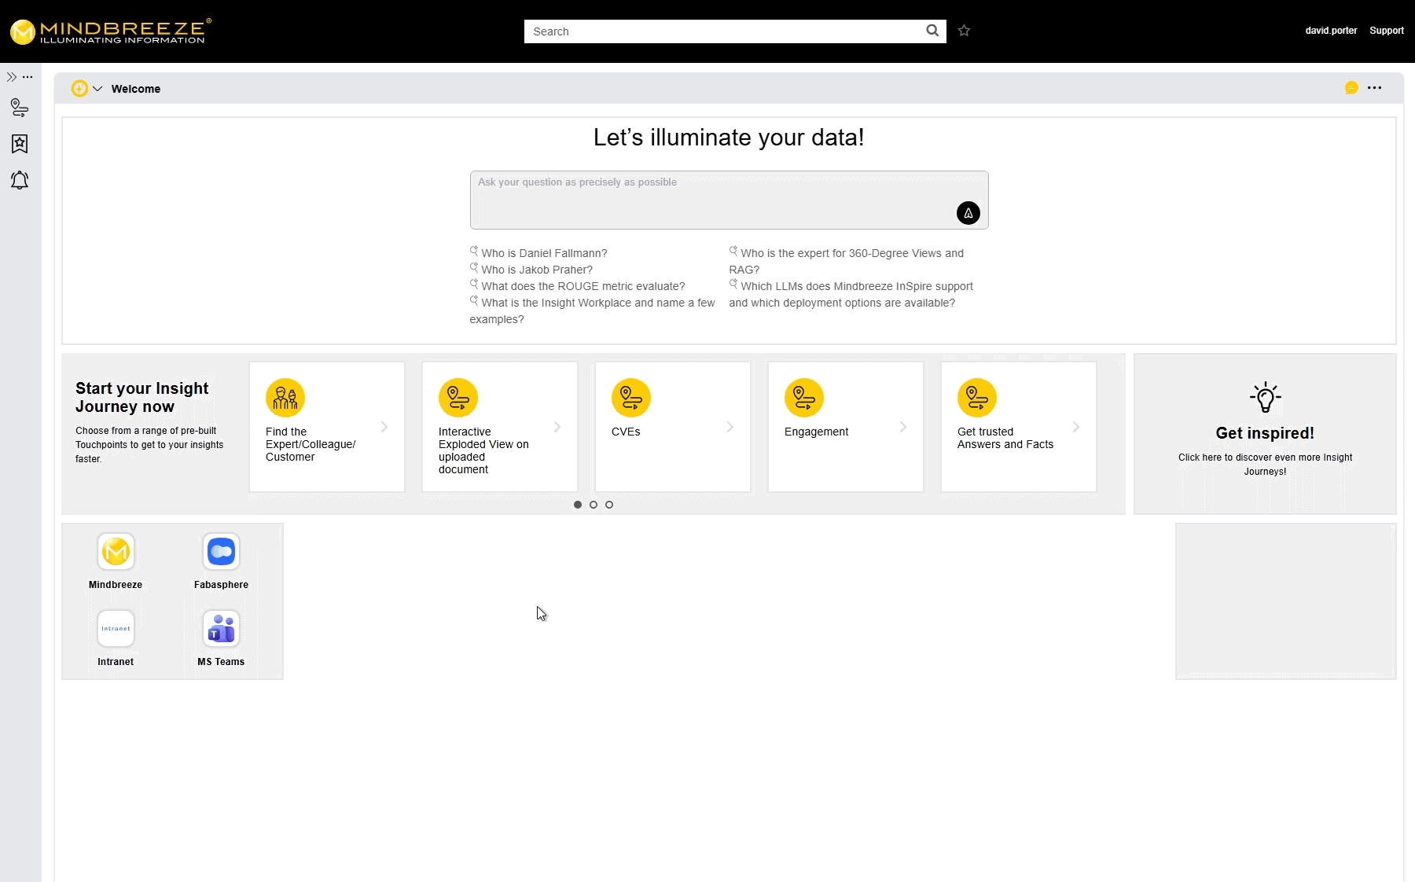Click the star favorites icon beside search
The width and height of the screenshot is (1415, 882).
[965, 31]
